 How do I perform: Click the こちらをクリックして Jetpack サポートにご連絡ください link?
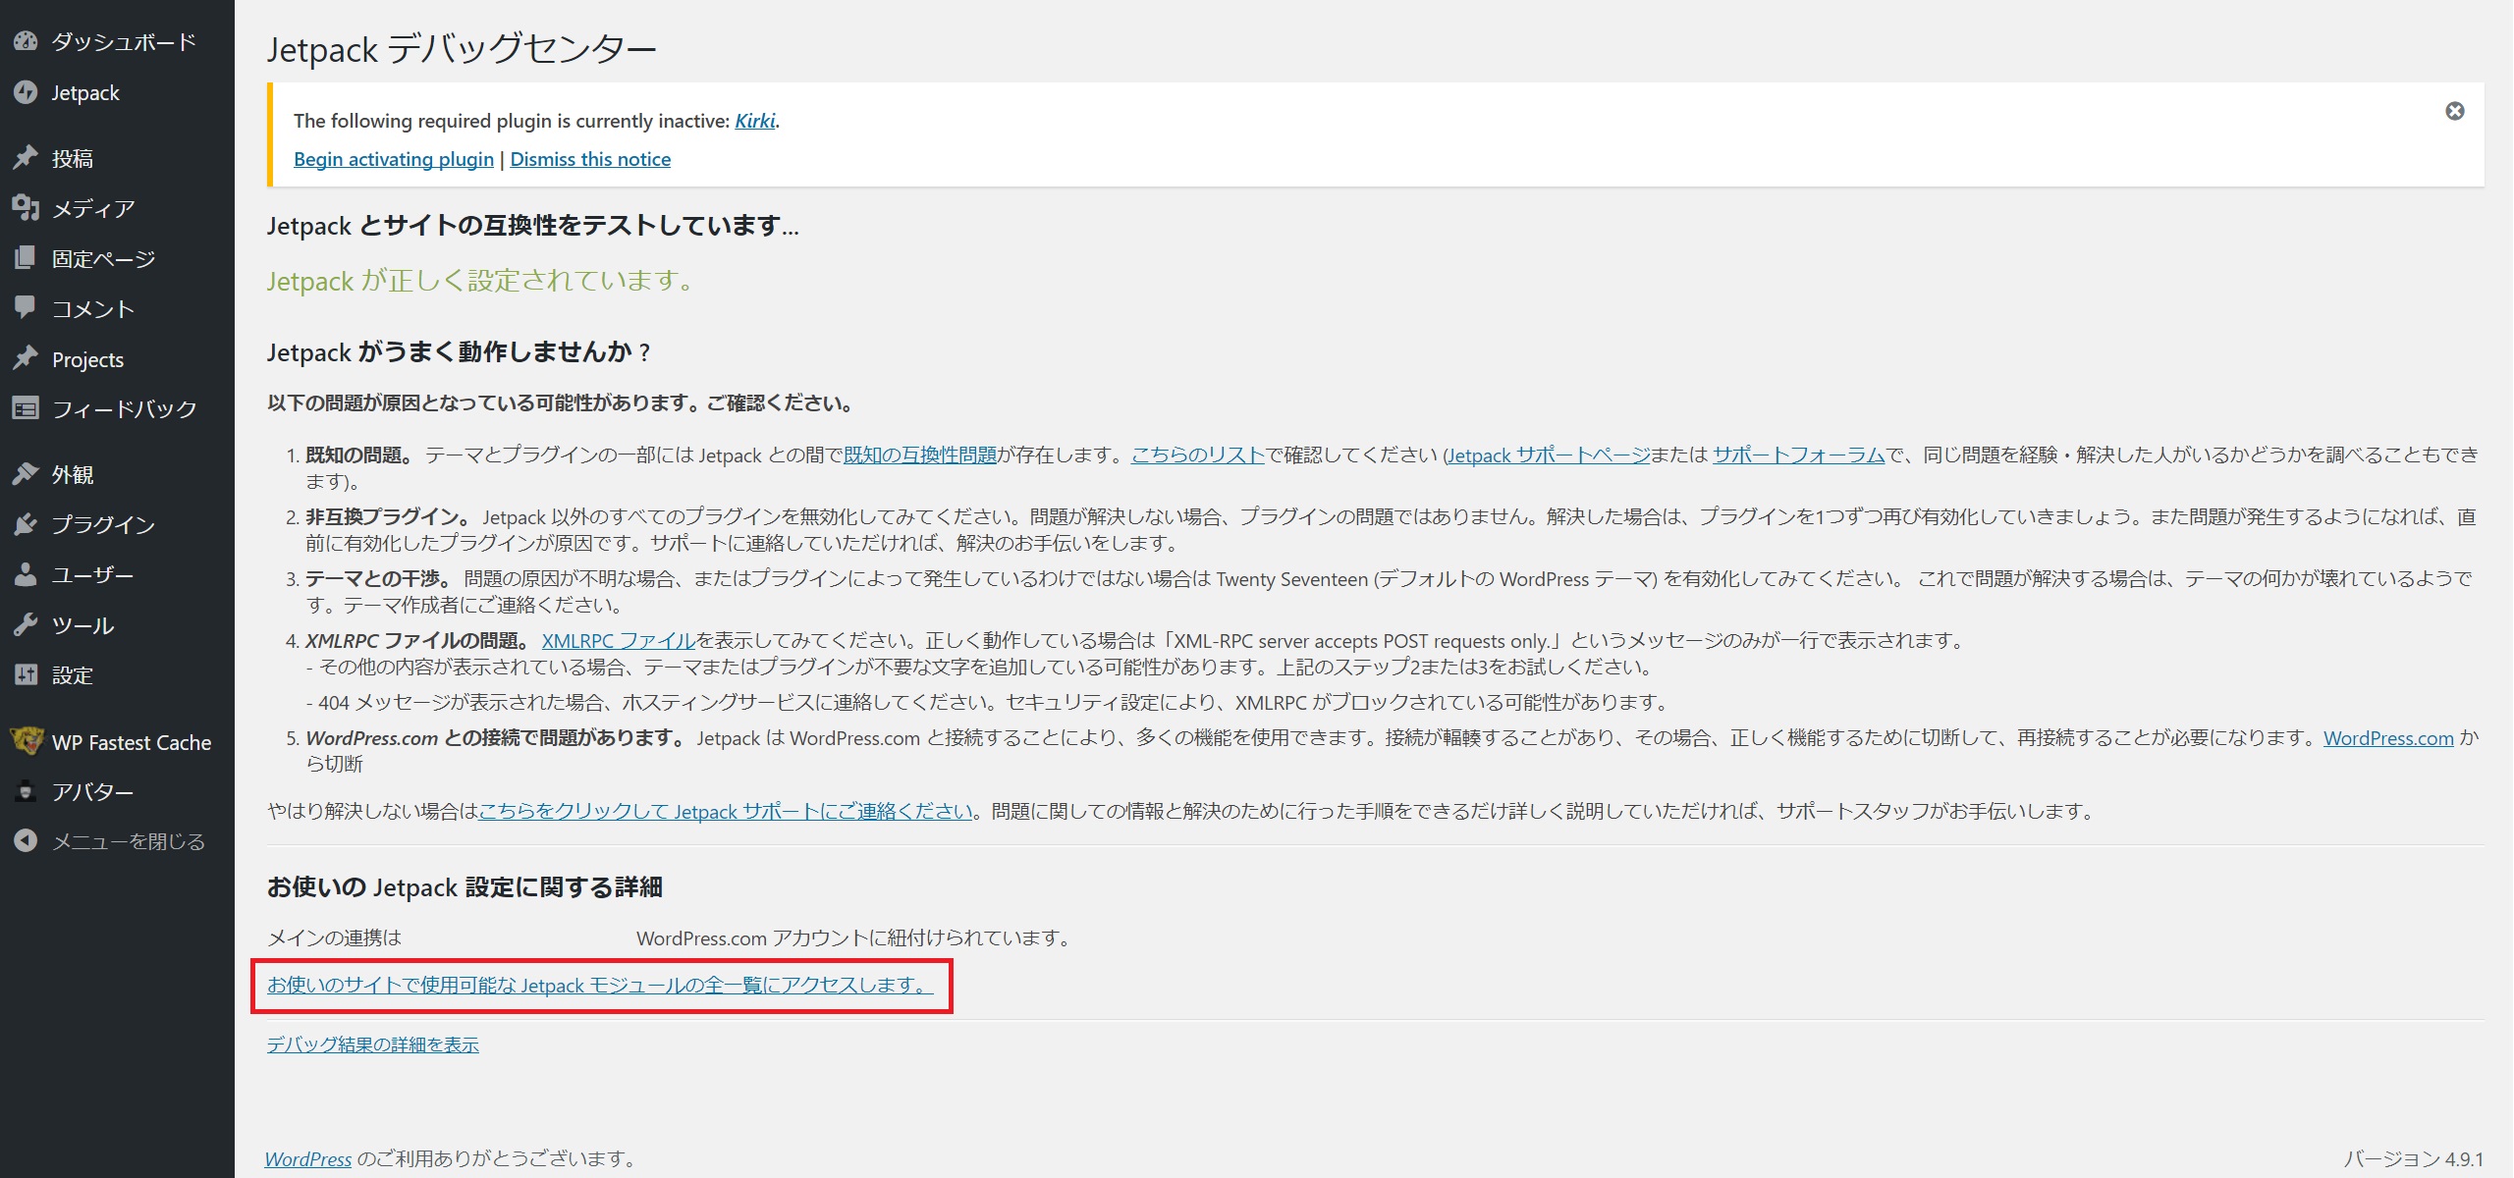[725, 812]
